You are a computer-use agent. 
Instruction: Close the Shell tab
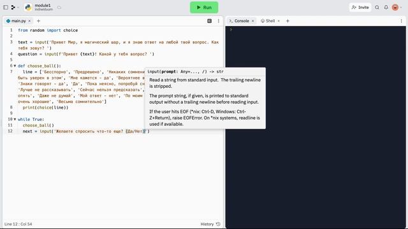point(279,21)
